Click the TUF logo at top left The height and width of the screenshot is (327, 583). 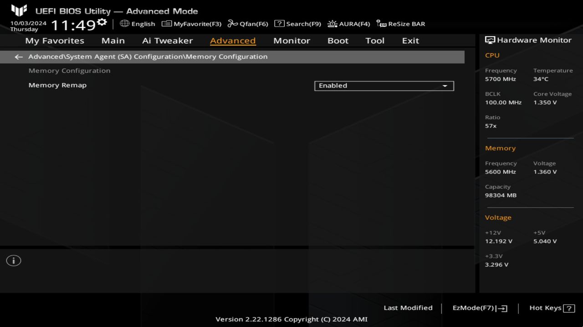19,10
